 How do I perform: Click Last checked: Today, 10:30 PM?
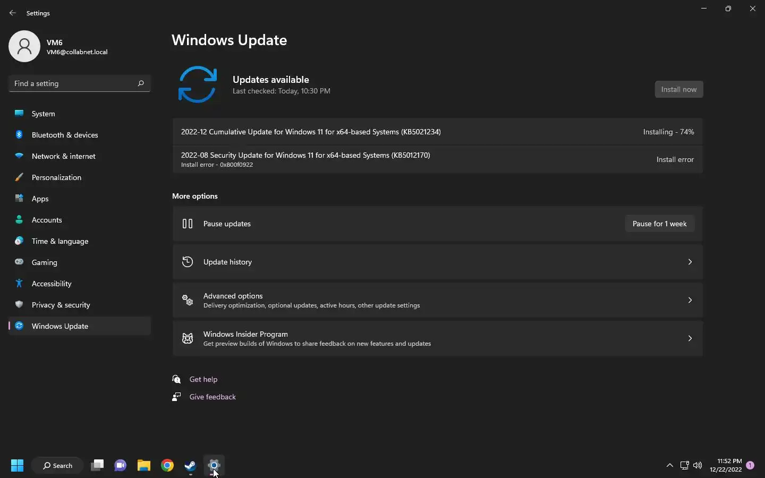click(x=282, y=91)
